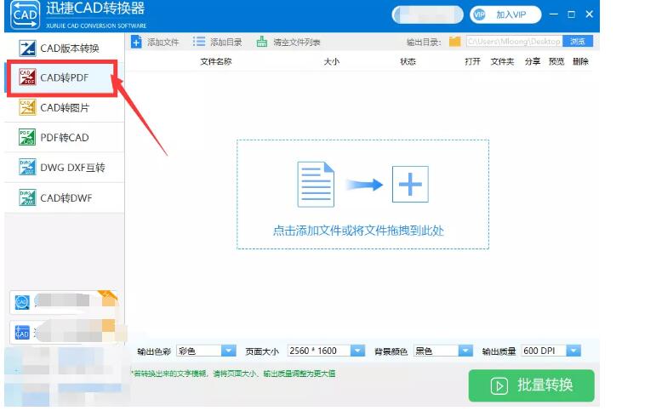Click the 加入VIP button
This screenshot has height=411, width=656.
click(505, 14)
